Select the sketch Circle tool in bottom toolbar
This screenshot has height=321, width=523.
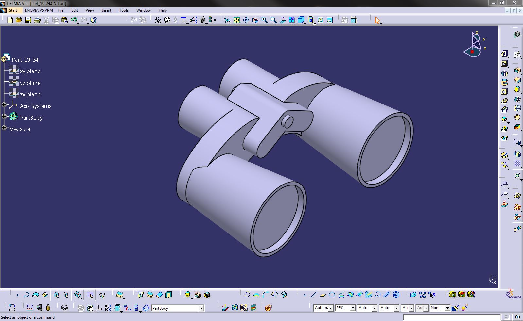332,295
